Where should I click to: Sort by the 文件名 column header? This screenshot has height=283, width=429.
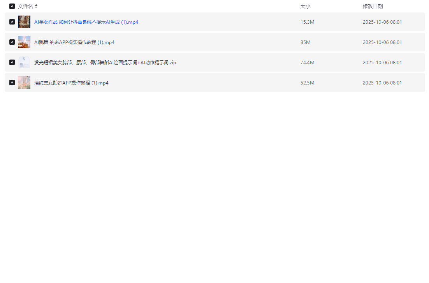25,6
